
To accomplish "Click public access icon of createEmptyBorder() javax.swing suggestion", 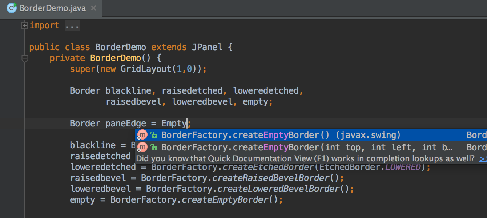I will [154, 135].
